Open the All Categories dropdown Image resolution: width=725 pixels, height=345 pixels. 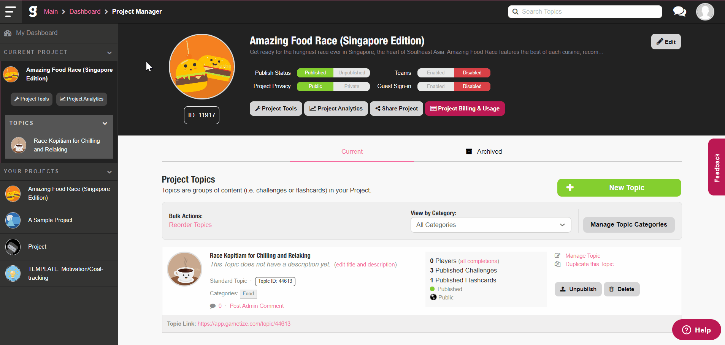point(491,225)
